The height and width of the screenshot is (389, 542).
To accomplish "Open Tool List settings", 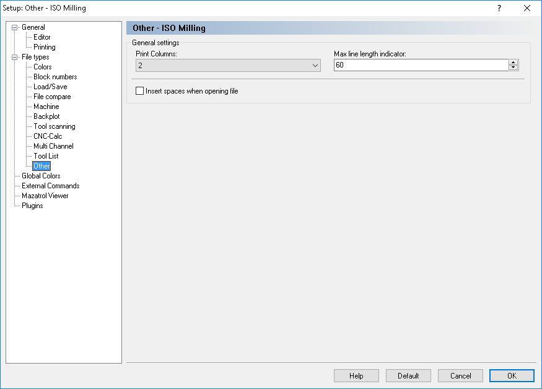I will (x=46, y=156).
